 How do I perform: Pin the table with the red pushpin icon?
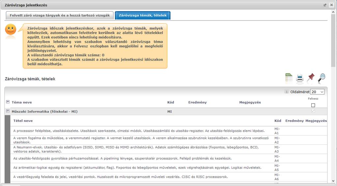point(311,77)
